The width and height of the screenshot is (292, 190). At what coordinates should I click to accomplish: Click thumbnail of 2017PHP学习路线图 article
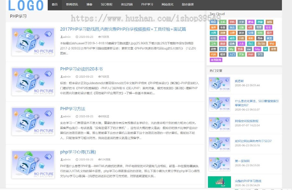coord(33,42)
